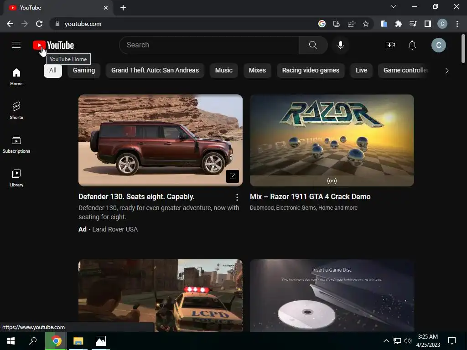Click the install app icon in address bar
This screenshot has width=467, height=350.
click(337, 24)
